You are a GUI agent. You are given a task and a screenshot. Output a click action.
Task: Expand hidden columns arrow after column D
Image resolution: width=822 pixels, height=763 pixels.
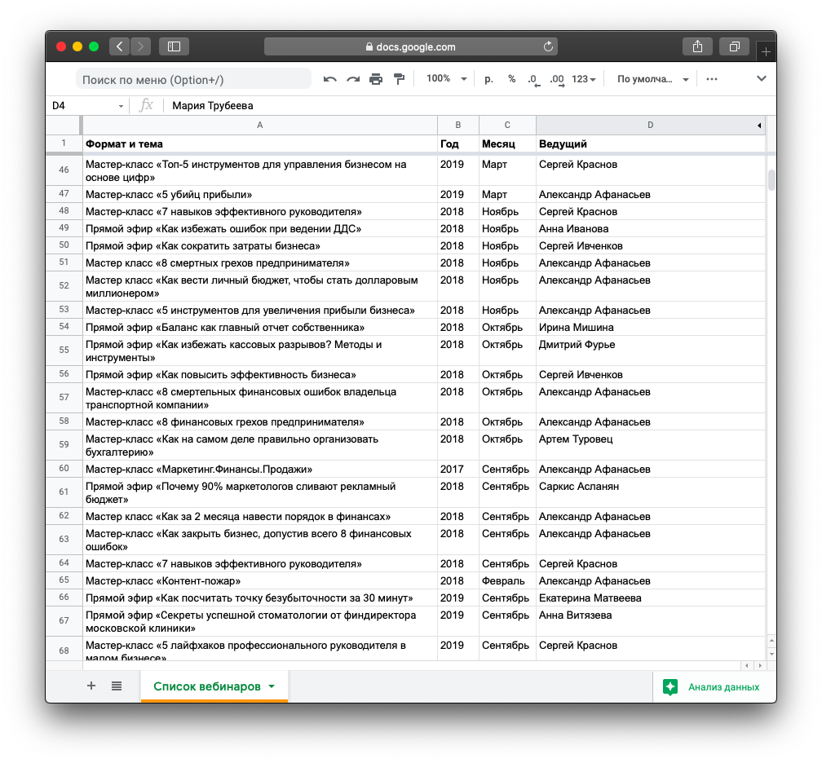[759, 126]
